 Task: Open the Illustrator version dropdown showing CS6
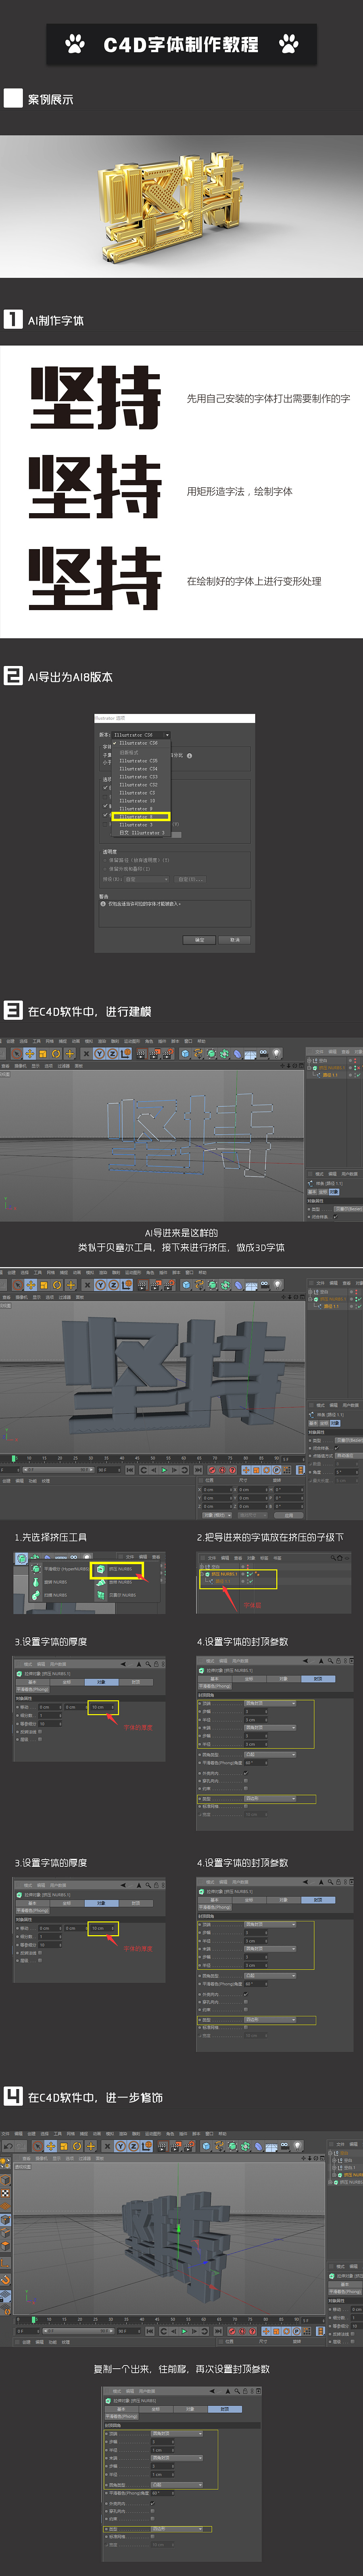[142, 735]
